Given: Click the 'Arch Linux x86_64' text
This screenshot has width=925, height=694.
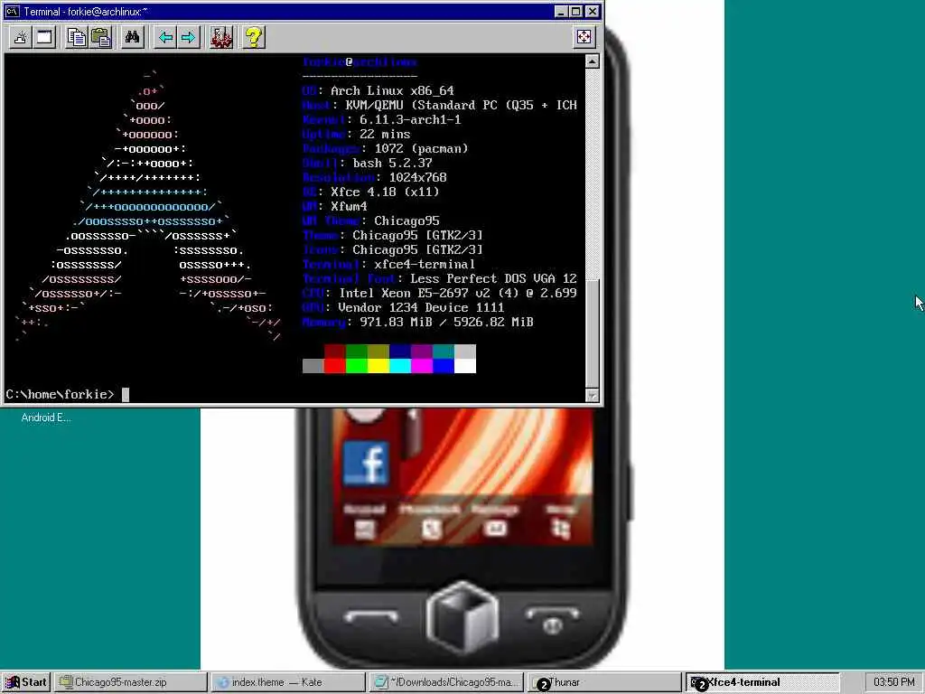Looking at the screenshot, I should [392, 91].
